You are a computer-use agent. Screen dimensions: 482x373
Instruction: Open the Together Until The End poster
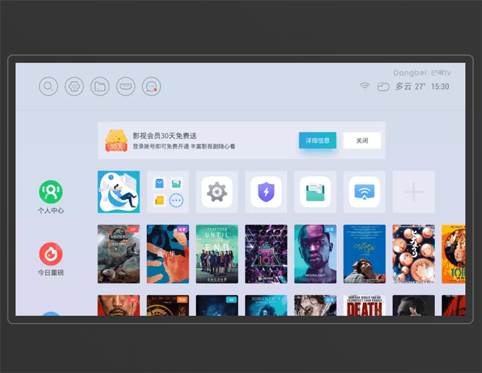(x=217, y=254)
